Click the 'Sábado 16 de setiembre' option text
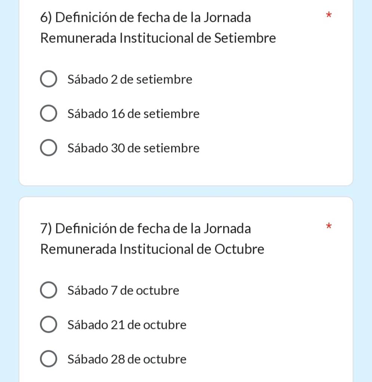The width and height of the screenshot is (372, 382). point(133,114)
